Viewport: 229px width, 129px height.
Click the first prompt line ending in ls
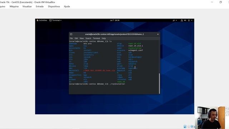(x=90, y=42)
